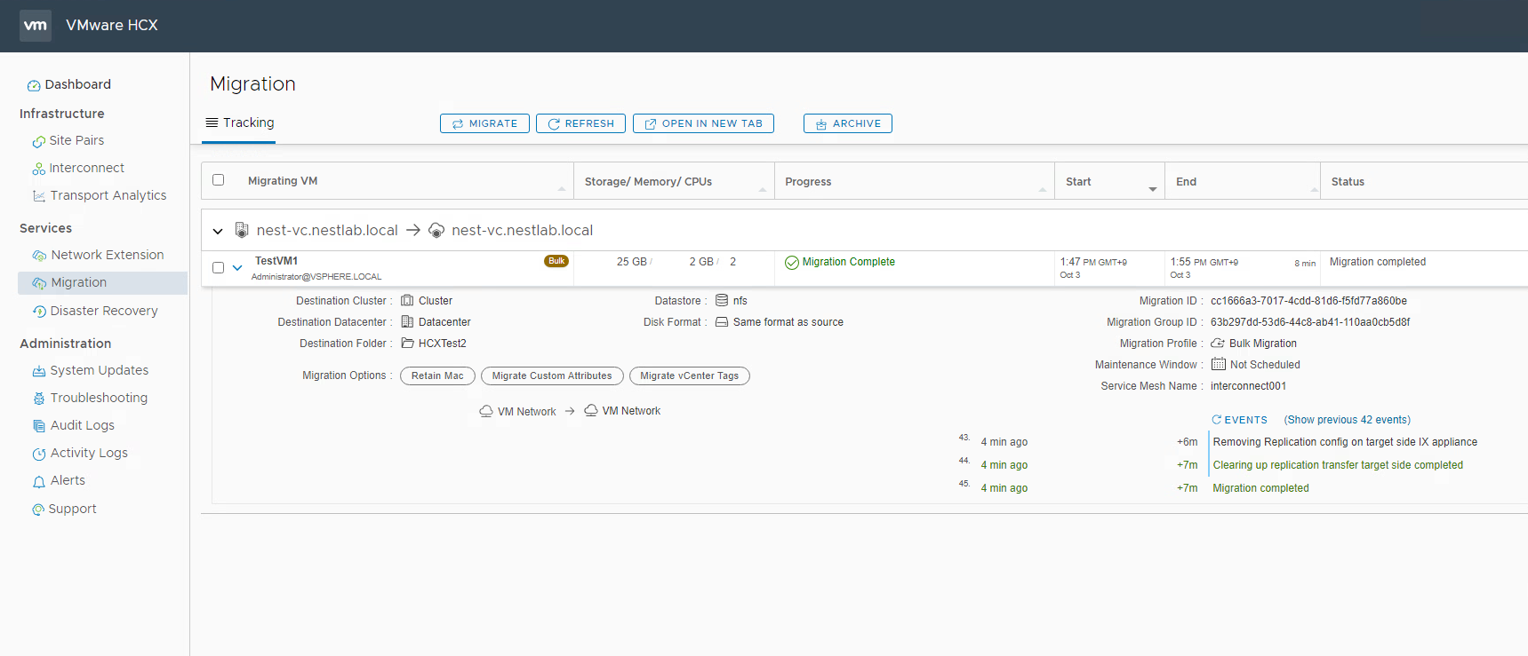Image resolution: width=1528 pixels, height=656 pixels.
Task: Click the MIGRATE button
Action: (x=484, y=123)
